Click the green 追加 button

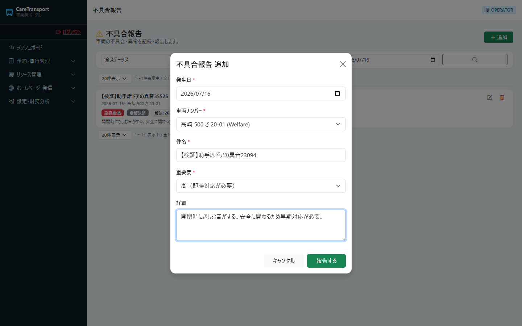coord(499,37)
